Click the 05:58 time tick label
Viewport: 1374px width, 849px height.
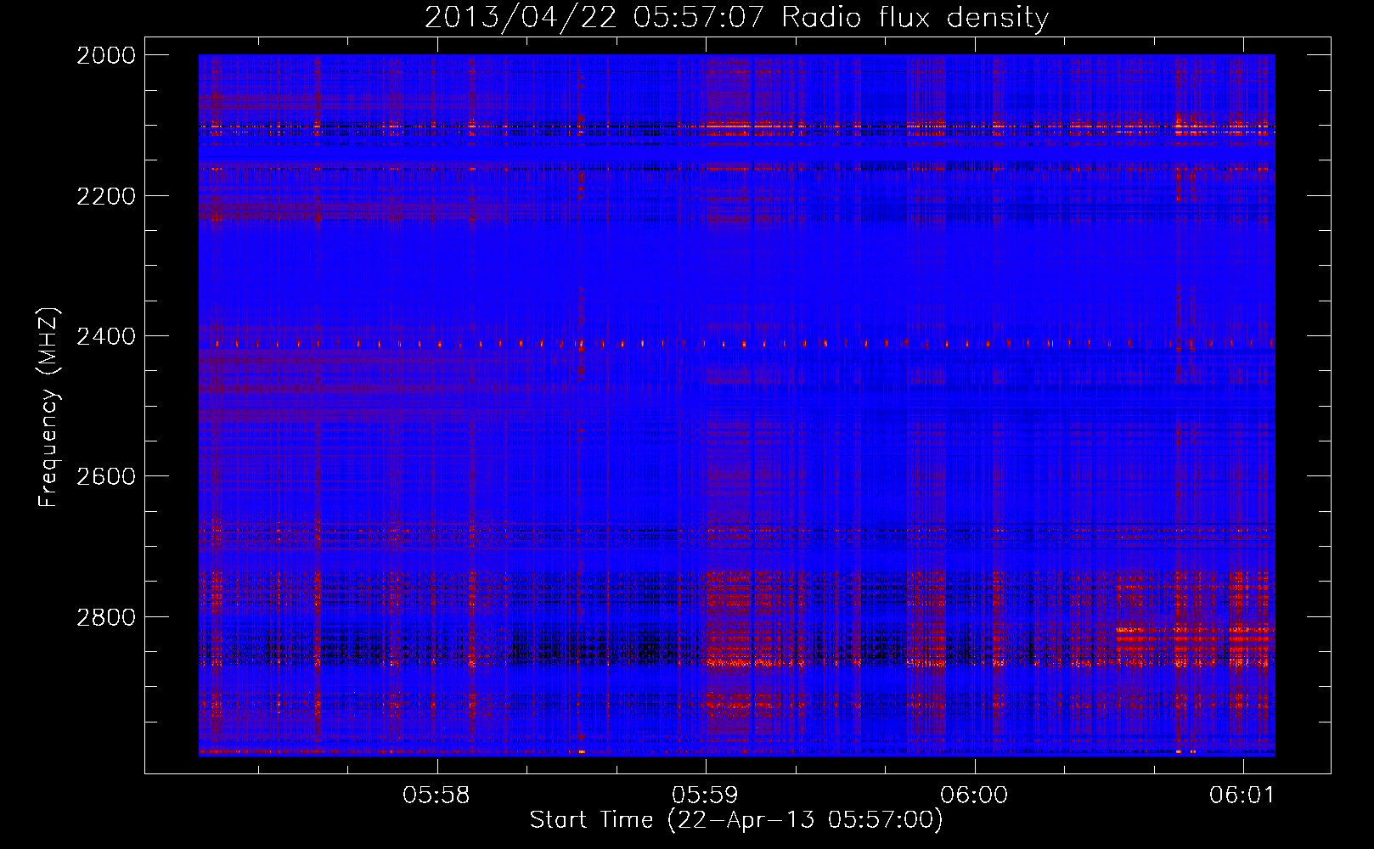coord(436,796)
